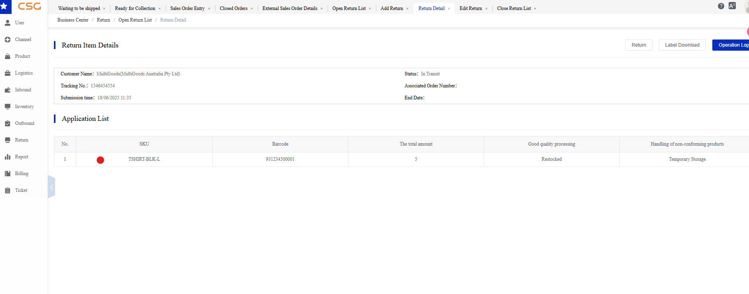This screenshot has width=749, height=294.
Task: Click the Label Download button
Action: [x=682, y=45]
